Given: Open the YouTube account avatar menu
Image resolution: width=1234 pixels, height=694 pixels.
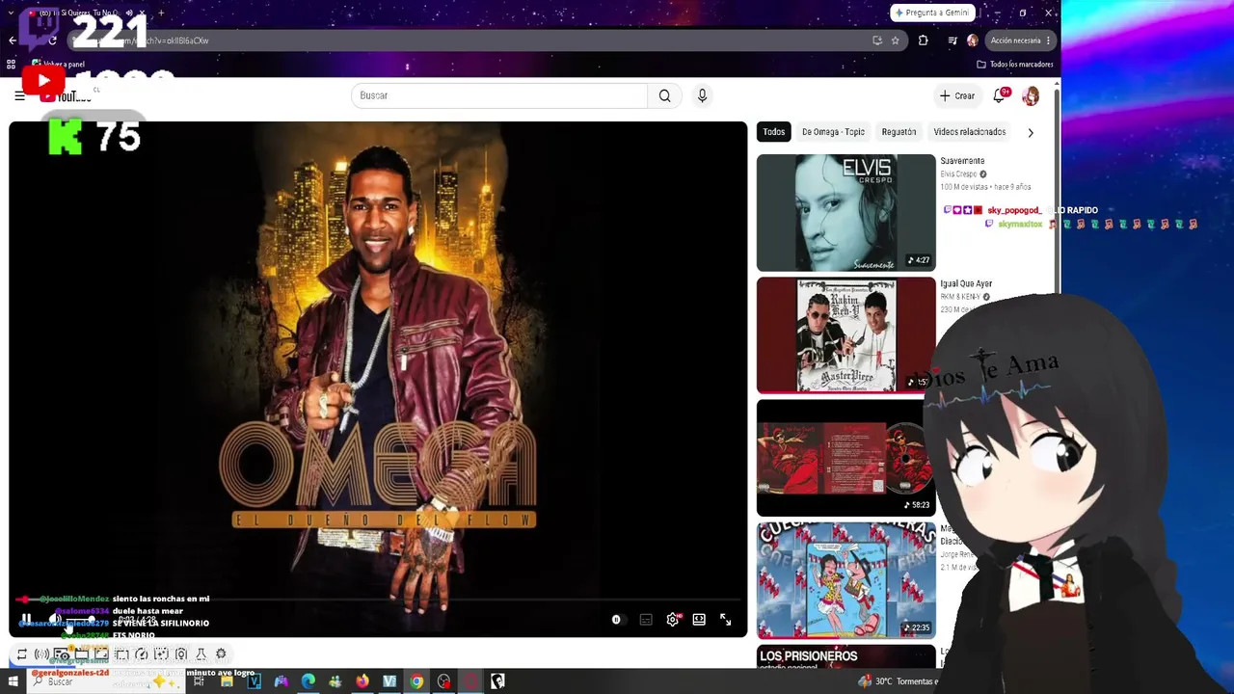Looking at the screenshot, I should [x=1031, y=95].
